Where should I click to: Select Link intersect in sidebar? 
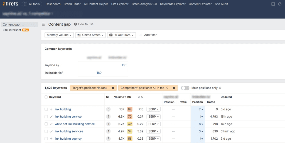(12, 30)
